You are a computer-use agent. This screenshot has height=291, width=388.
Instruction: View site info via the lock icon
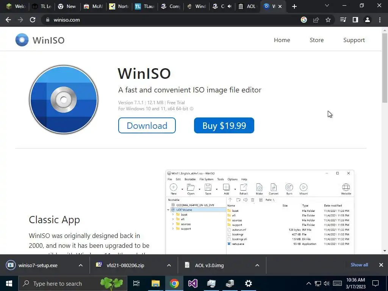point(48,20)
